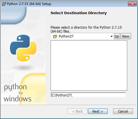Screen dimensions: 138x119
Task: Click the sparkling folder icon beside Python27
Action: pos(55,36)
